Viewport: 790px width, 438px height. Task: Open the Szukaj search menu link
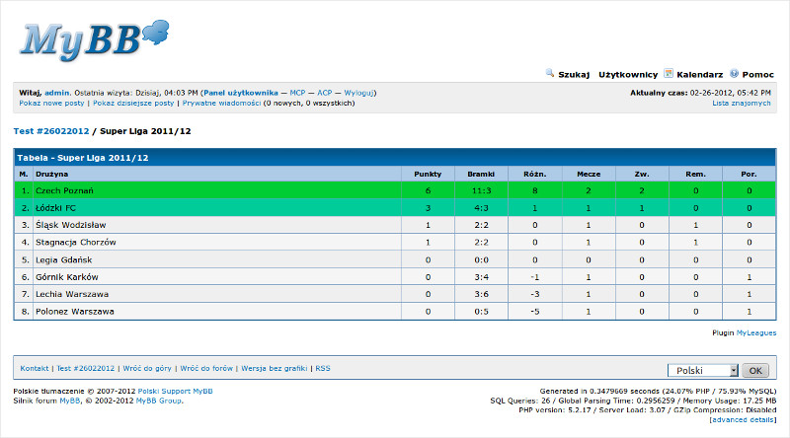(x=574, y=74)
